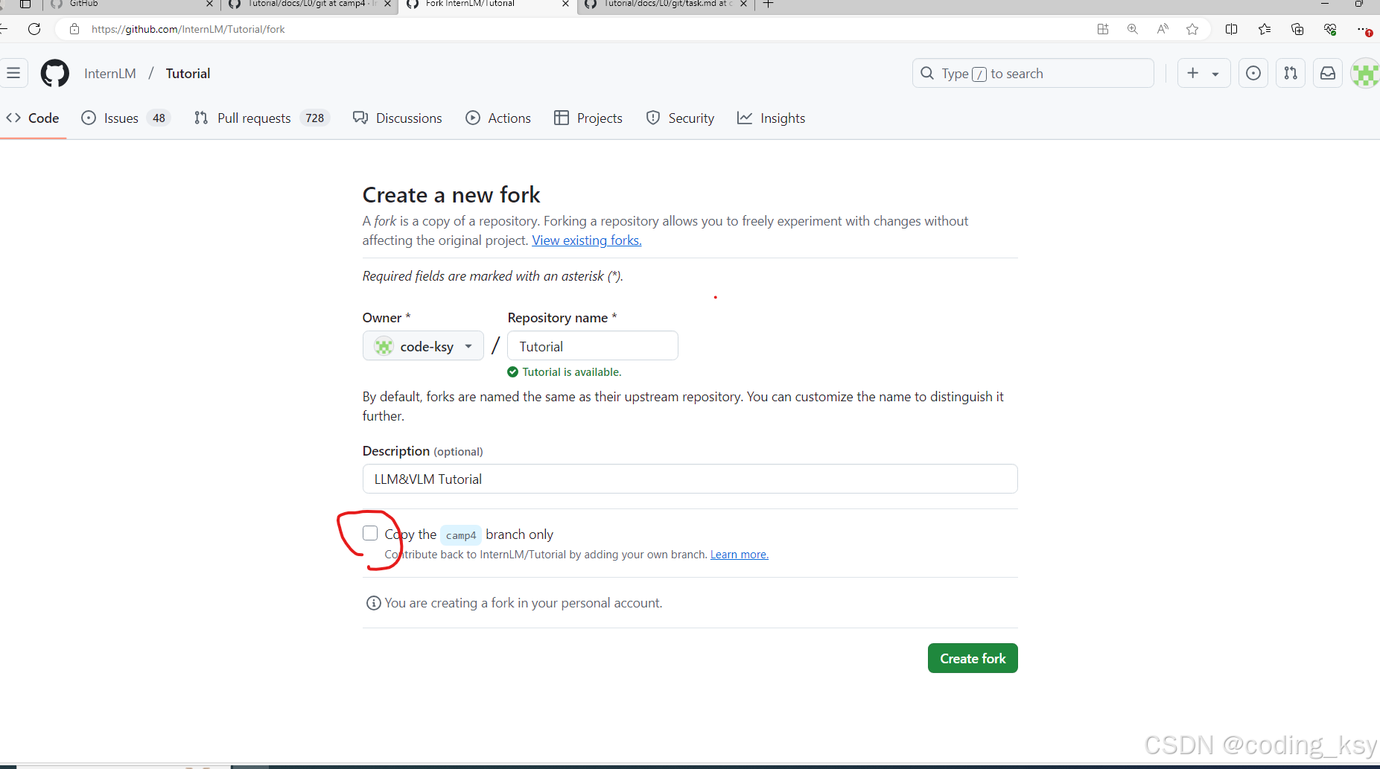Open the browser favorites list icon
Image resolution: width=1380 pixels, height=769 pixels.
1265,29
